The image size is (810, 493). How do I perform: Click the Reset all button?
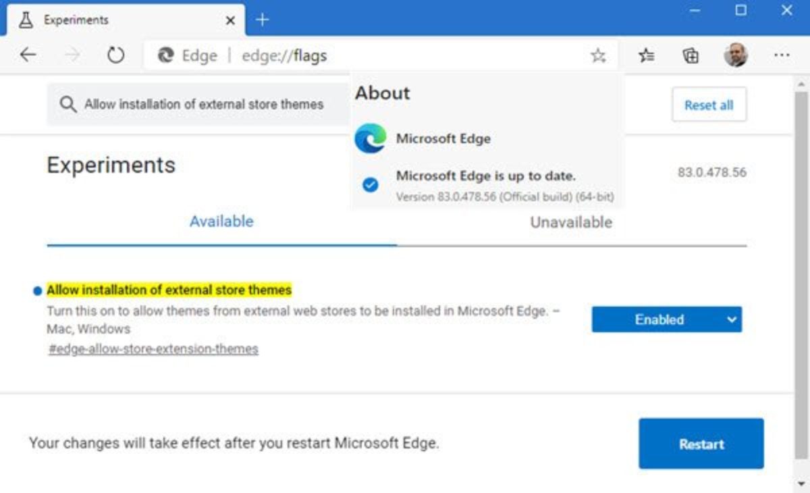[x=709, y=105]
